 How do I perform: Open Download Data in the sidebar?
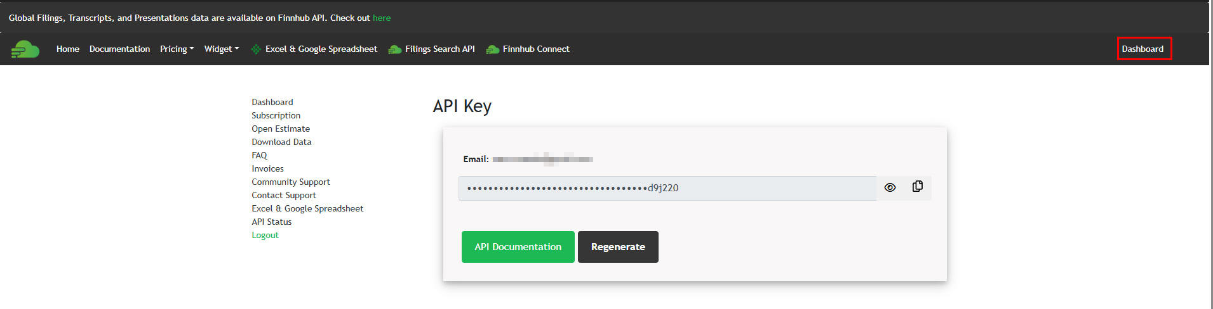click(x=281, y=142)
